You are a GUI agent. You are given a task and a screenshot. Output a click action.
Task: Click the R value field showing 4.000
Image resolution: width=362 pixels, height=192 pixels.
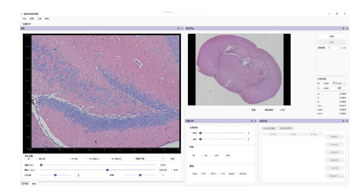326,84
